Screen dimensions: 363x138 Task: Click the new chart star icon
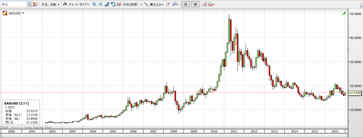click(35, 4)
